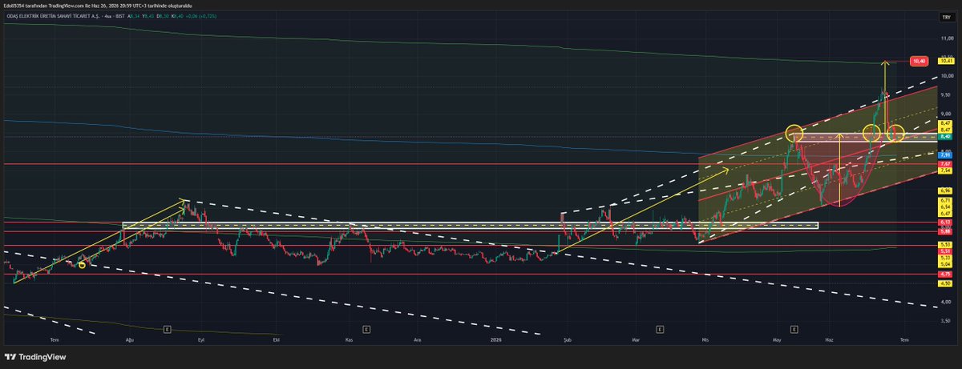Click the 9,50 price axis value

click(x=946, y=94)
